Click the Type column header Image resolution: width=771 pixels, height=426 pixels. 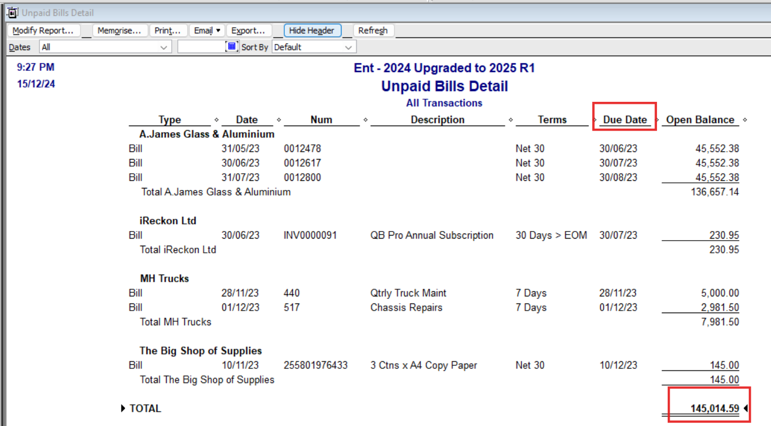[170, 120]
